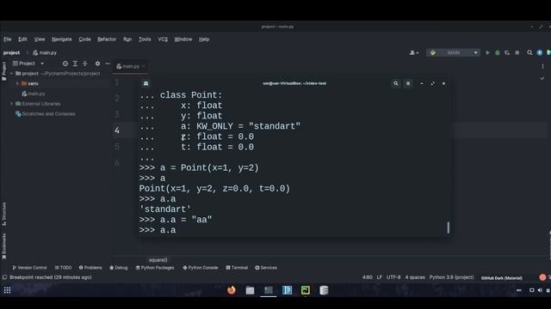Viewport: 551px width, 309px height.
Task: Collapse the project root folder
Action: (11, 74)
